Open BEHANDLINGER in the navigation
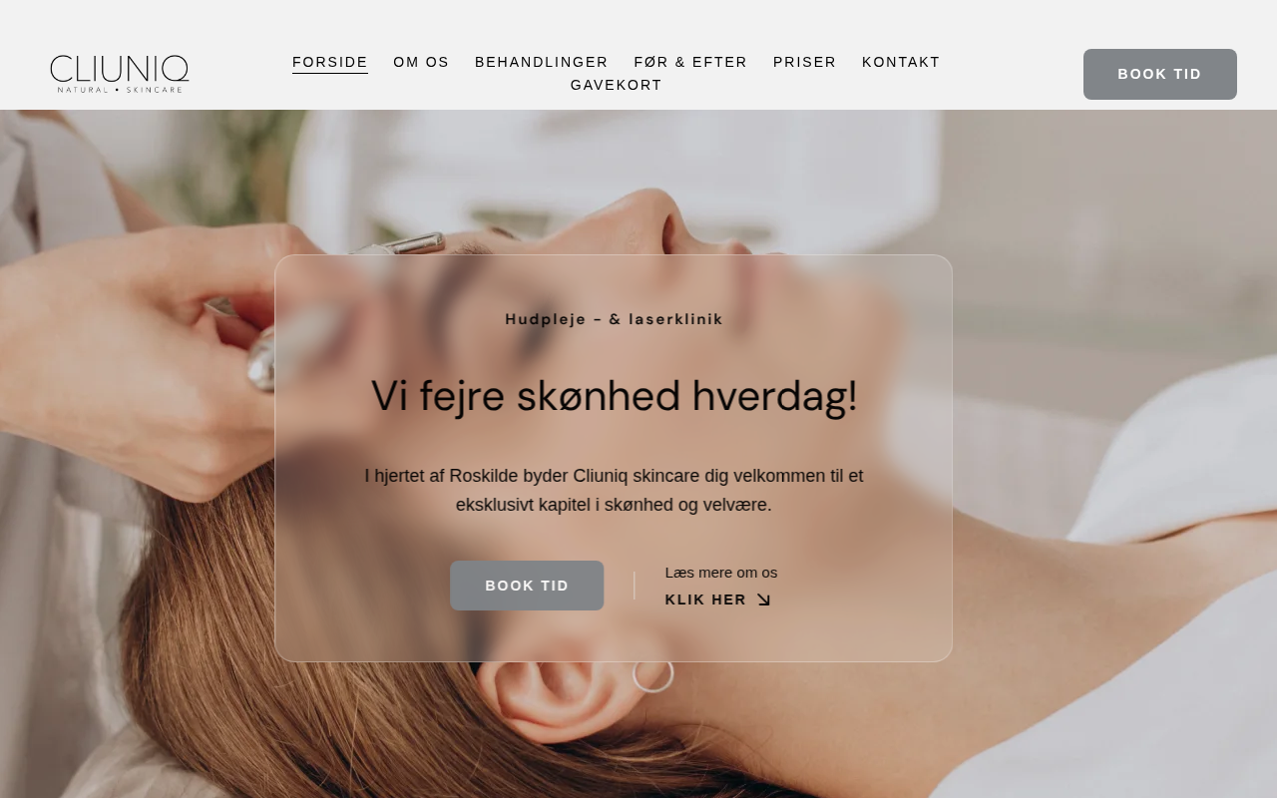Screen dimensions: 1277x798 point(542,62)
